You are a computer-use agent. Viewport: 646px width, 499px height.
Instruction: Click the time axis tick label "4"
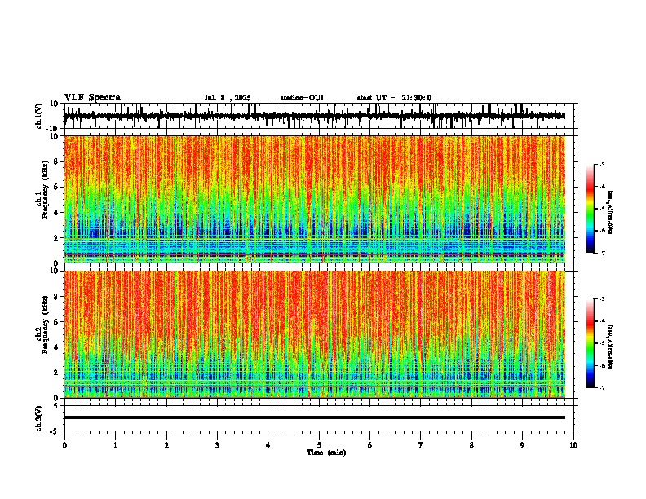(x=268, y=445)
